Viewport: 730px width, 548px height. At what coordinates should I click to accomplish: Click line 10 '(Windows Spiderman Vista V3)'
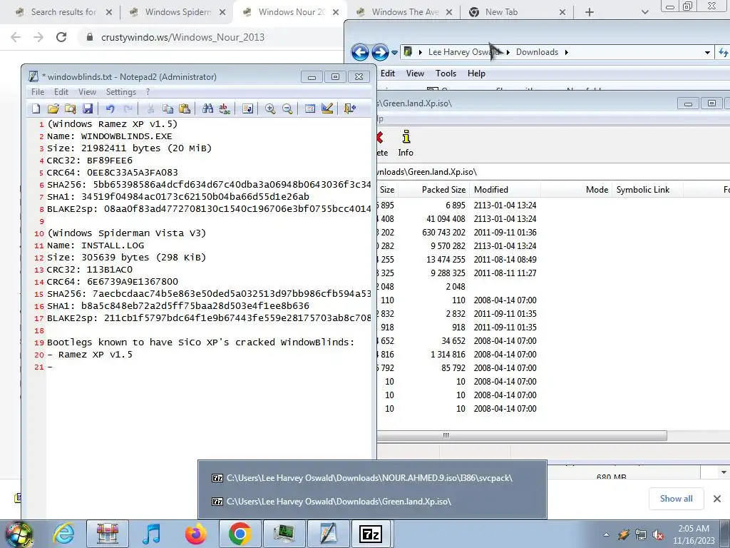127,233
